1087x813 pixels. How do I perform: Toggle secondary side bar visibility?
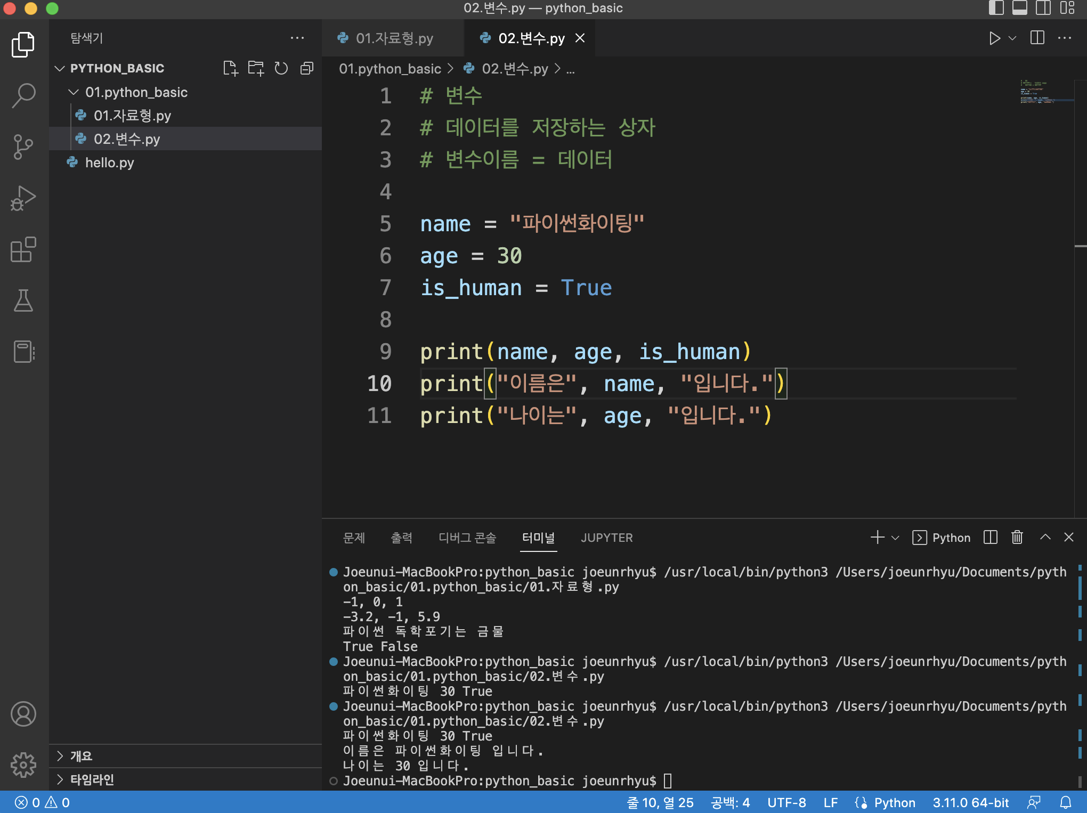tap(1043, 8)
